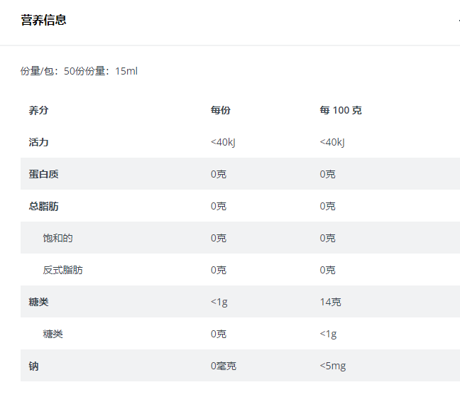Click the <1g per-serving value in bold 糖类 row
The height and width of the screenshot is (397, 460).
[219, 302]
